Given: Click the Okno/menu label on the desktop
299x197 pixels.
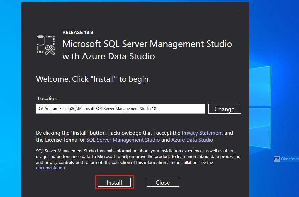Looking at the screenshot, I should point(290,159).
